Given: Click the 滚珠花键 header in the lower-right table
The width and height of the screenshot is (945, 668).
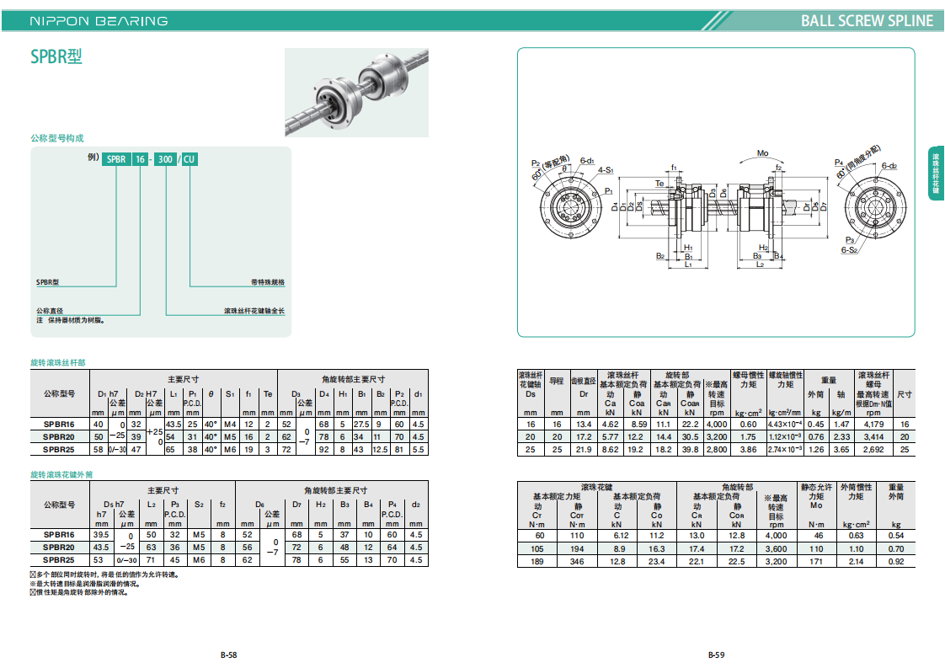Looking at the screenshot, I should (x=596, y=487).
